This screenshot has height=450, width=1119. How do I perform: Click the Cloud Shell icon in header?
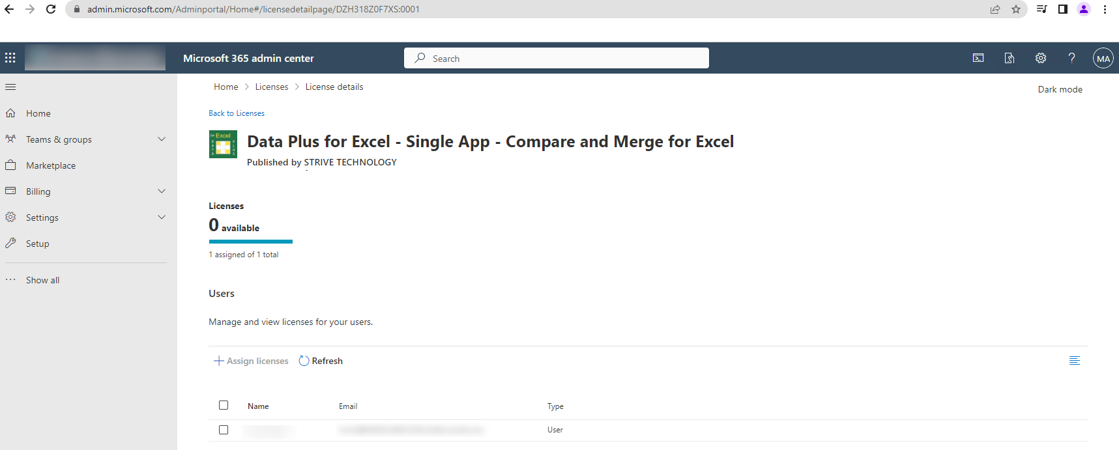click(978, 58)
